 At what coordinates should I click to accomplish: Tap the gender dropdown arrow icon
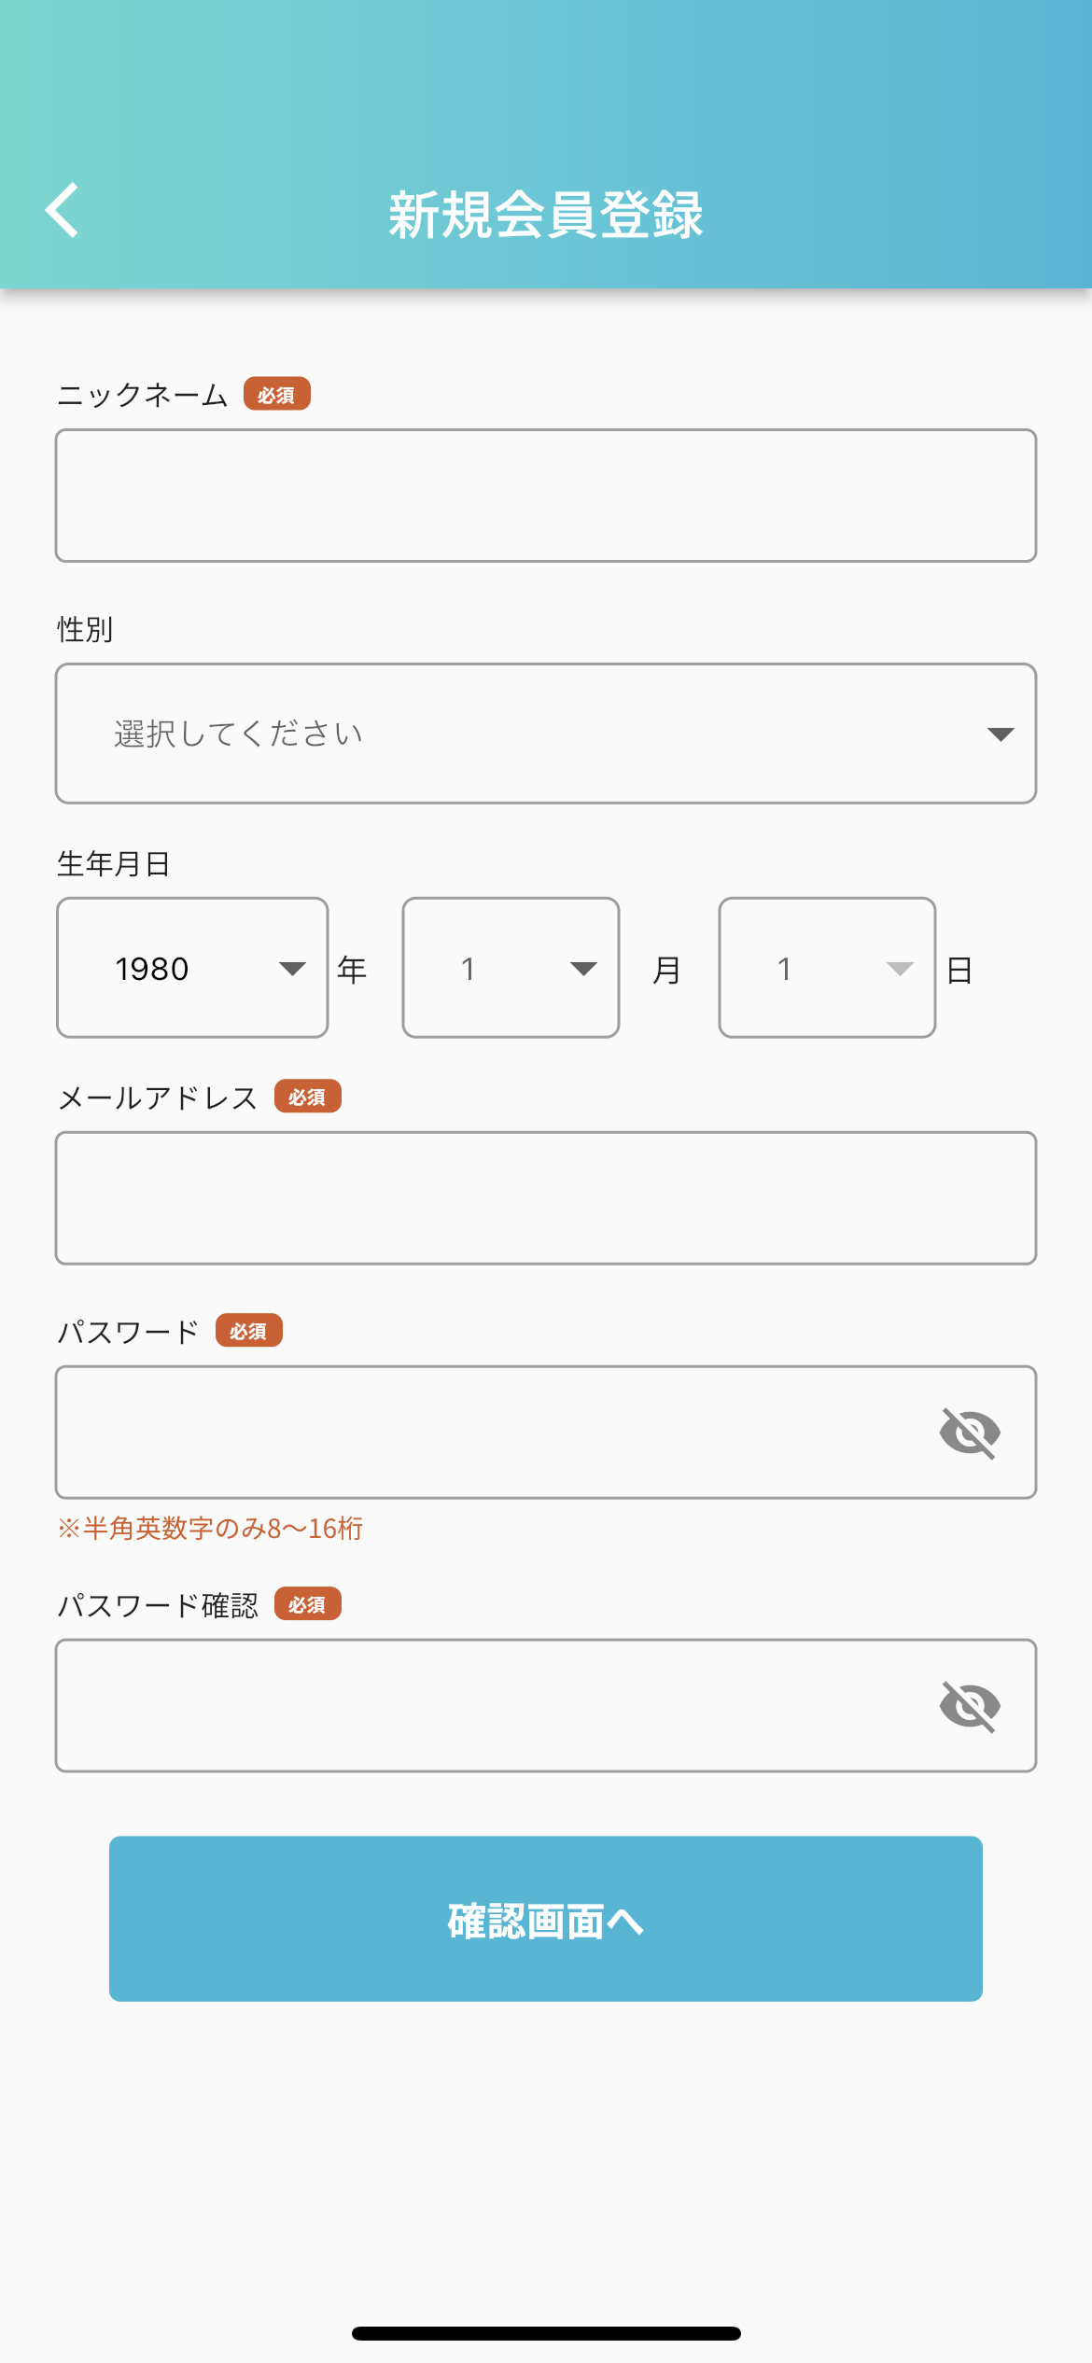(1001, 734)
